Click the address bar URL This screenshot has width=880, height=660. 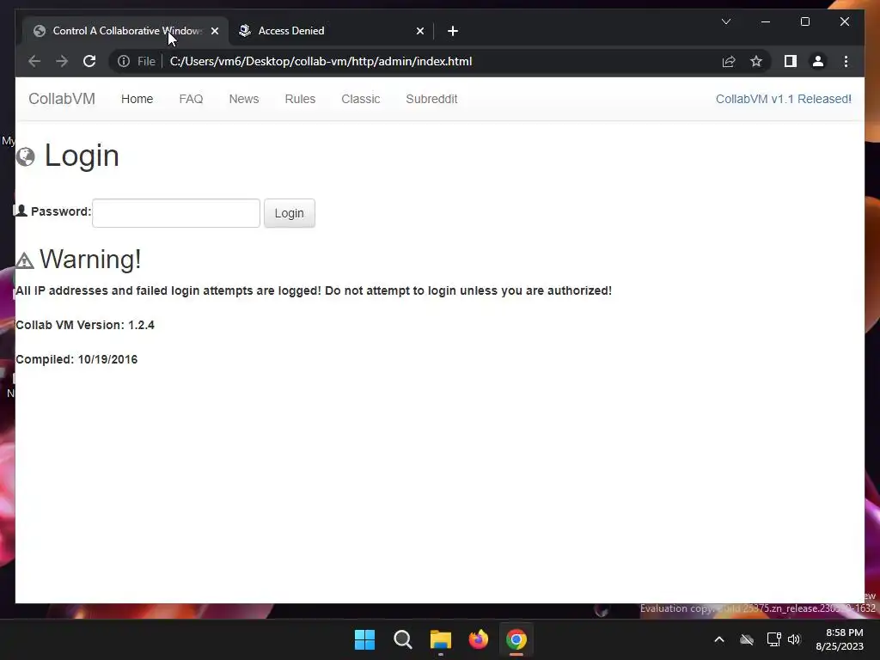[x=321, y=61]
